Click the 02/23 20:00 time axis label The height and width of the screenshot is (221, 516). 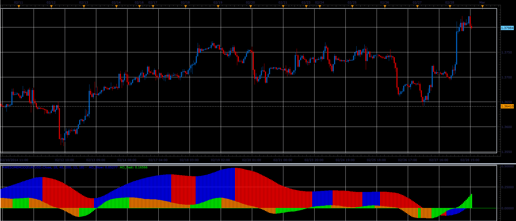[x=314, y=160]
